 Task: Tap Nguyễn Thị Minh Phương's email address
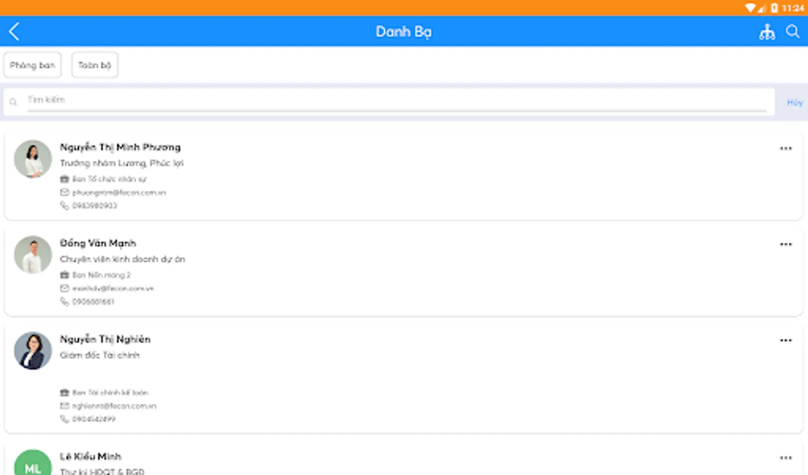pos(119,193)
